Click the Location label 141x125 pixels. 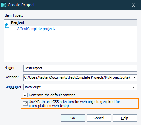click(11, 77)
